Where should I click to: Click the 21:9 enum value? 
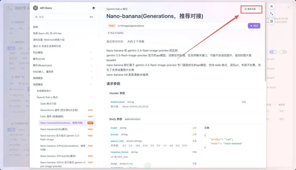(184, 146)
